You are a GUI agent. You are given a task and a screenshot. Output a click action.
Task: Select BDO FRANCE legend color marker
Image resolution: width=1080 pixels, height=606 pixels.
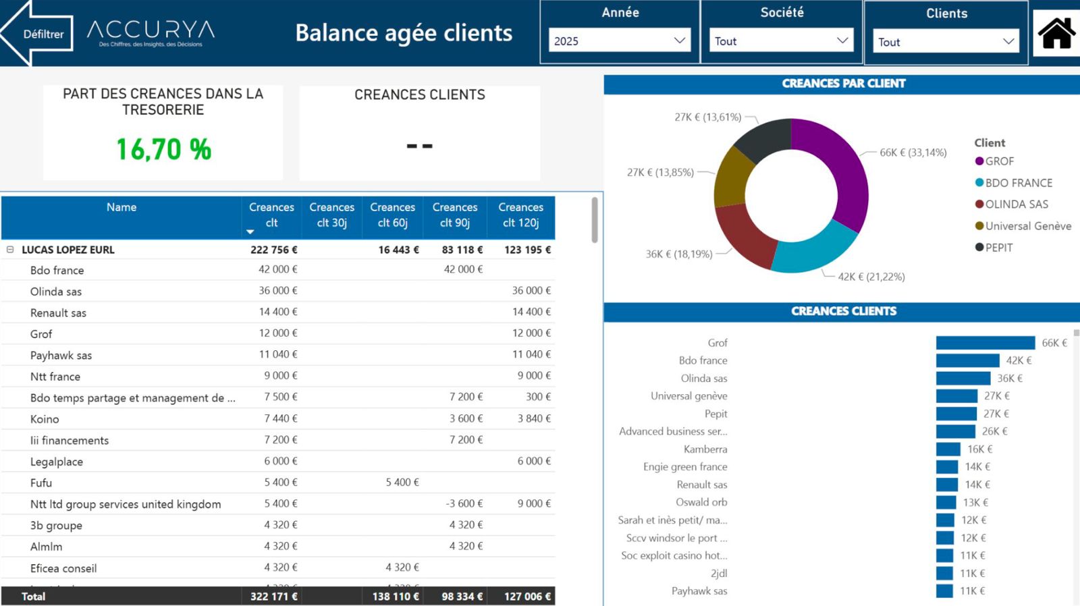(979, 183)
